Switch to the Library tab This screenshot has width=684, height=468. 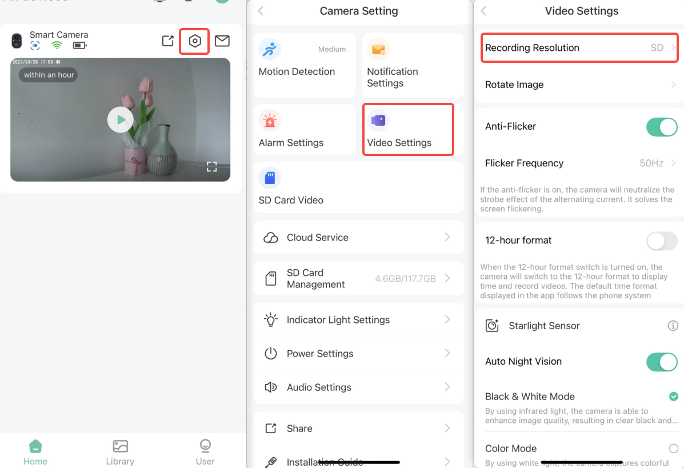[120, 452]
